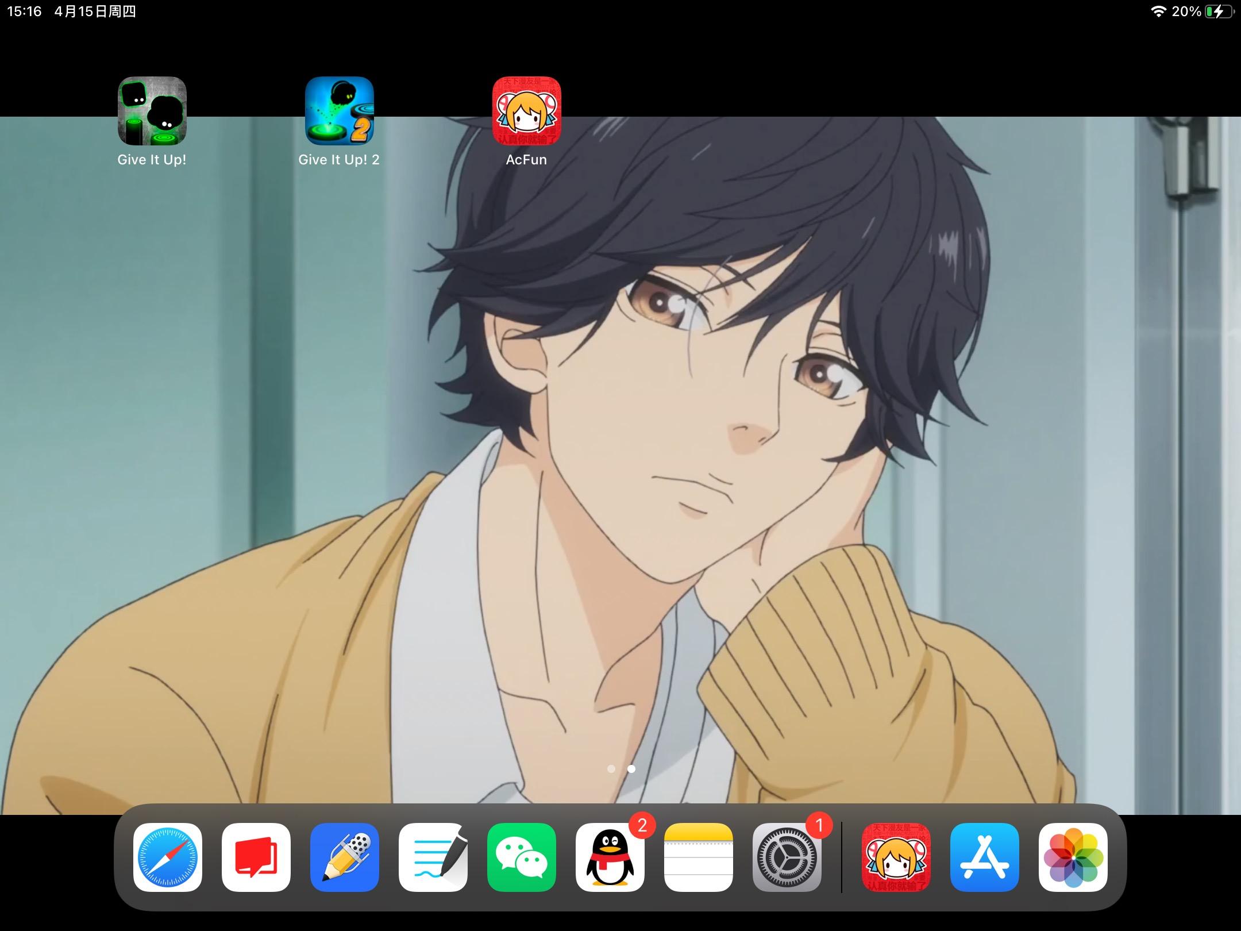Open WeChat in the dock

pyautogui.click(x=522, y=857)
